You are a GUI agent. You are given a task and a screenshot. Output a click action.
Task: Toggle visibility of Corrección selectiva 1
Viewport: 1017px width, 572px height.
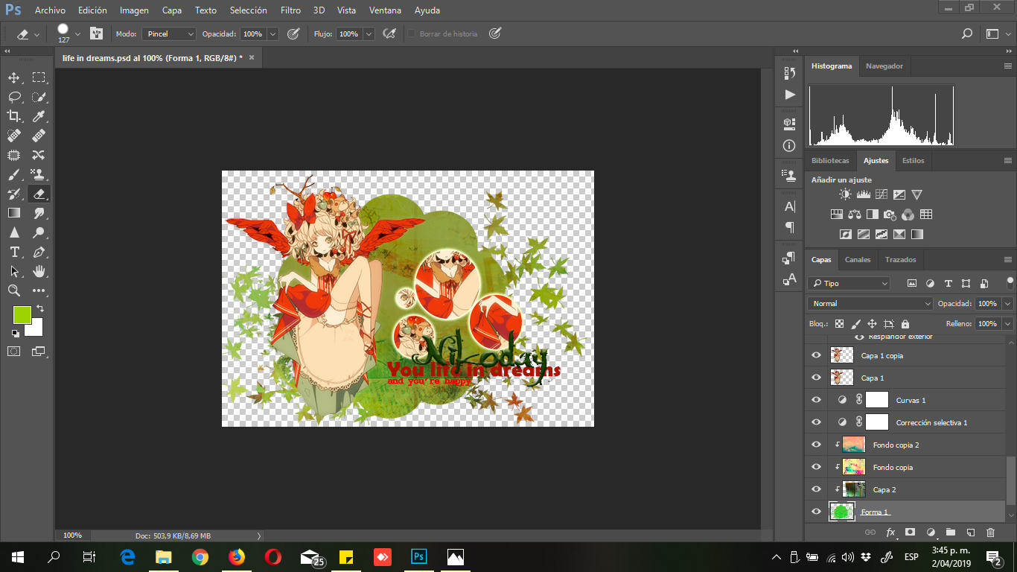pos(816,422)
